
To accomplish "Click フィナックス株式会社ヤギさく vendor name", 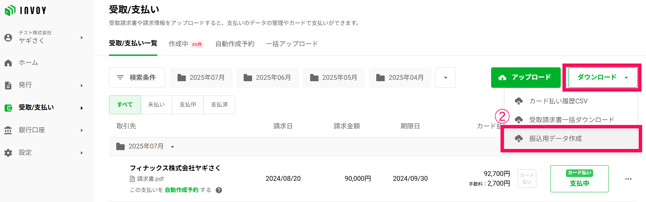I will (x=175, y=168).
